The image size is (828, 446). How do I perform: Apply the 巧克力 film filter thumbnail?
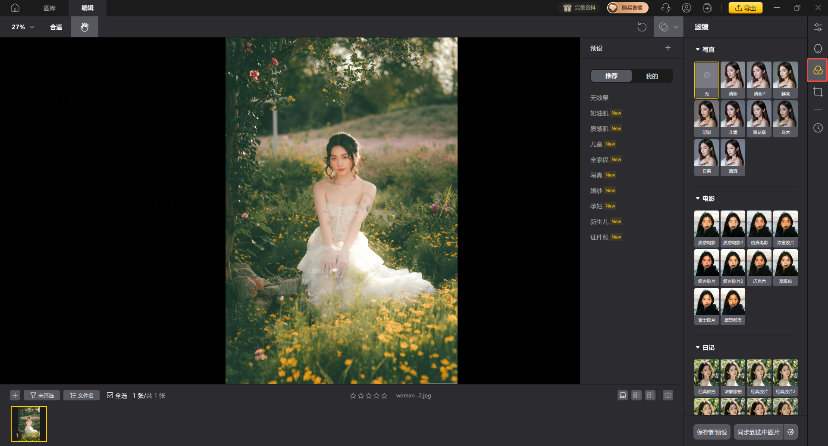click(759, 267)
